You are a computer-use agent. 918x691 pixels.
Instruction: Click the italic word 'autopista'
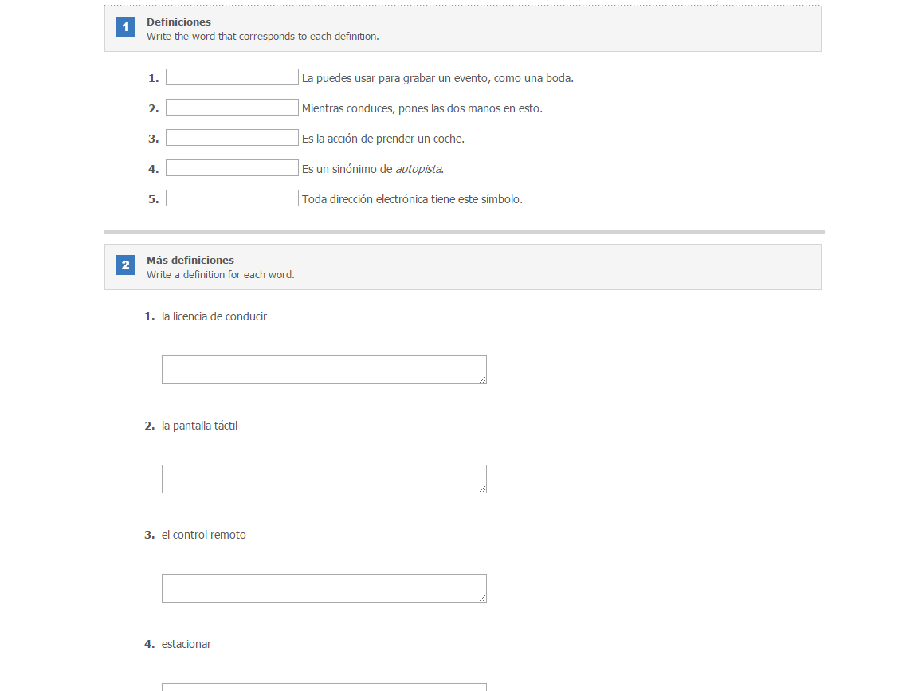pos(418,169)
